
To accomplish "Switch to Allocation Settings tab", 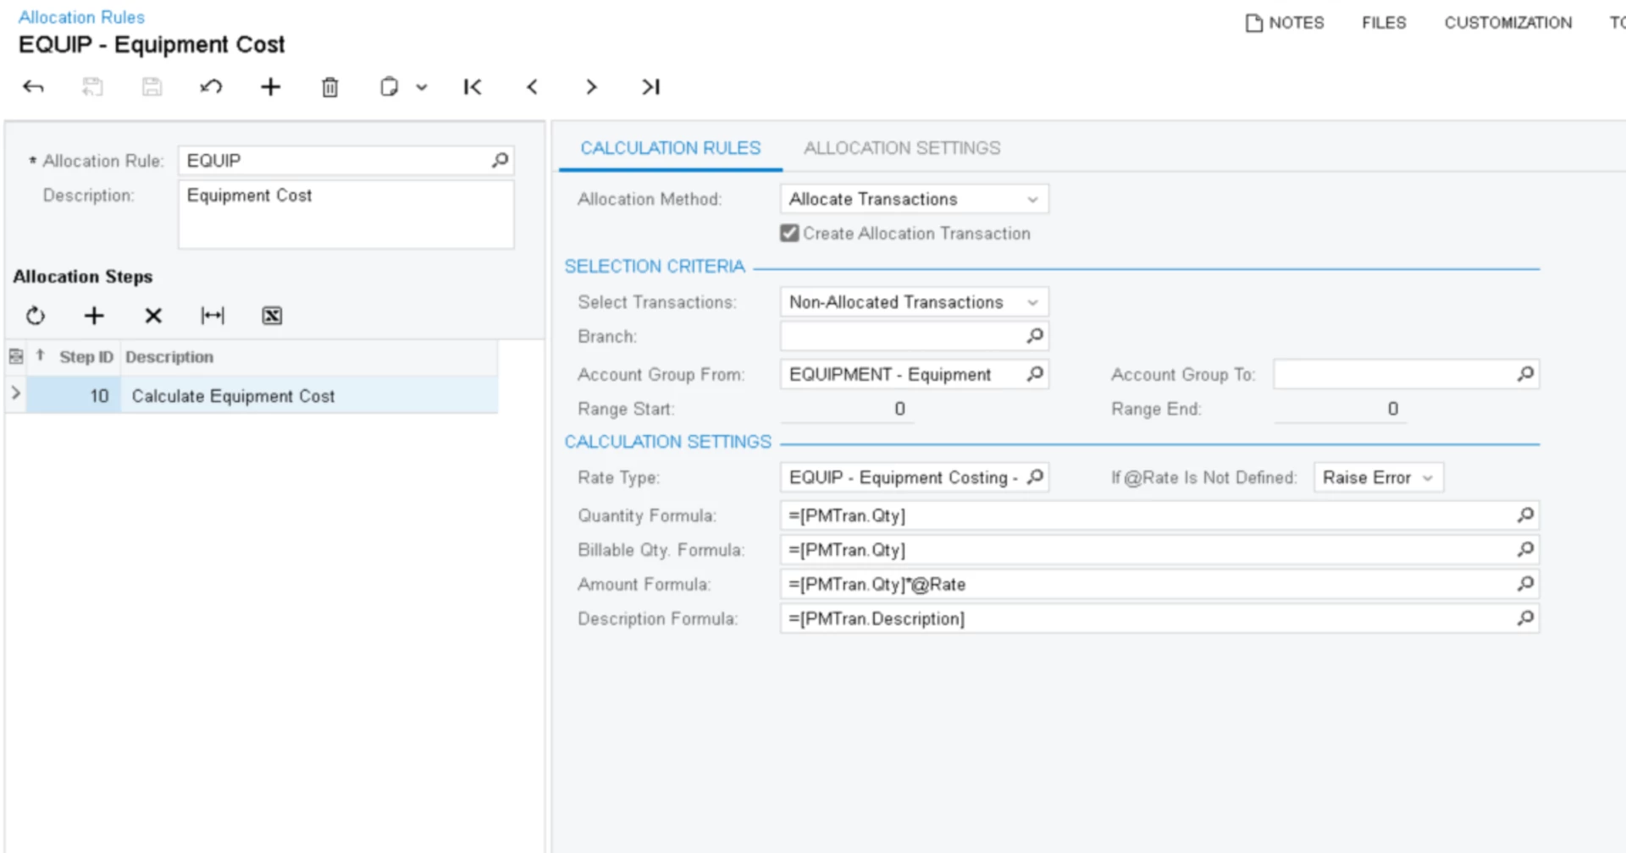I will pos(901,148).
